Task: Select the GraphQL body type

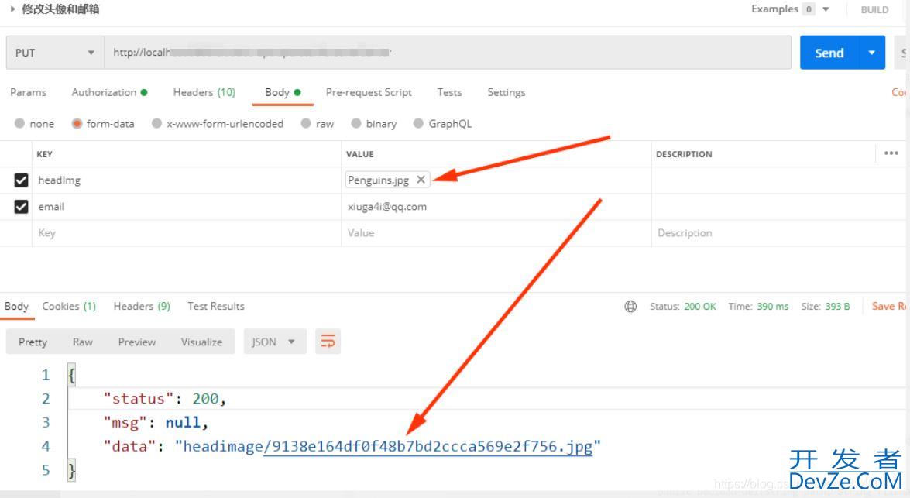Action: [442, 124]
